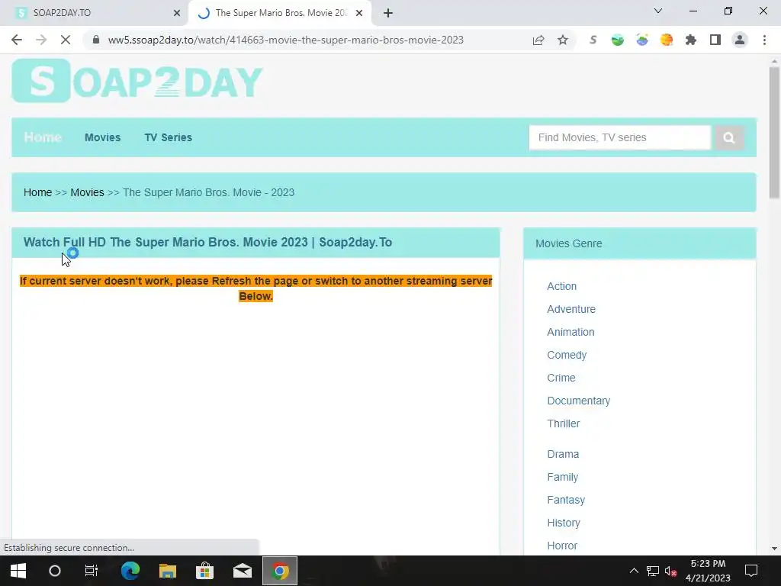Viewport: 781px width, 586px height.
Task: Open the tab search chevron
Action: (x=658, y=11)
